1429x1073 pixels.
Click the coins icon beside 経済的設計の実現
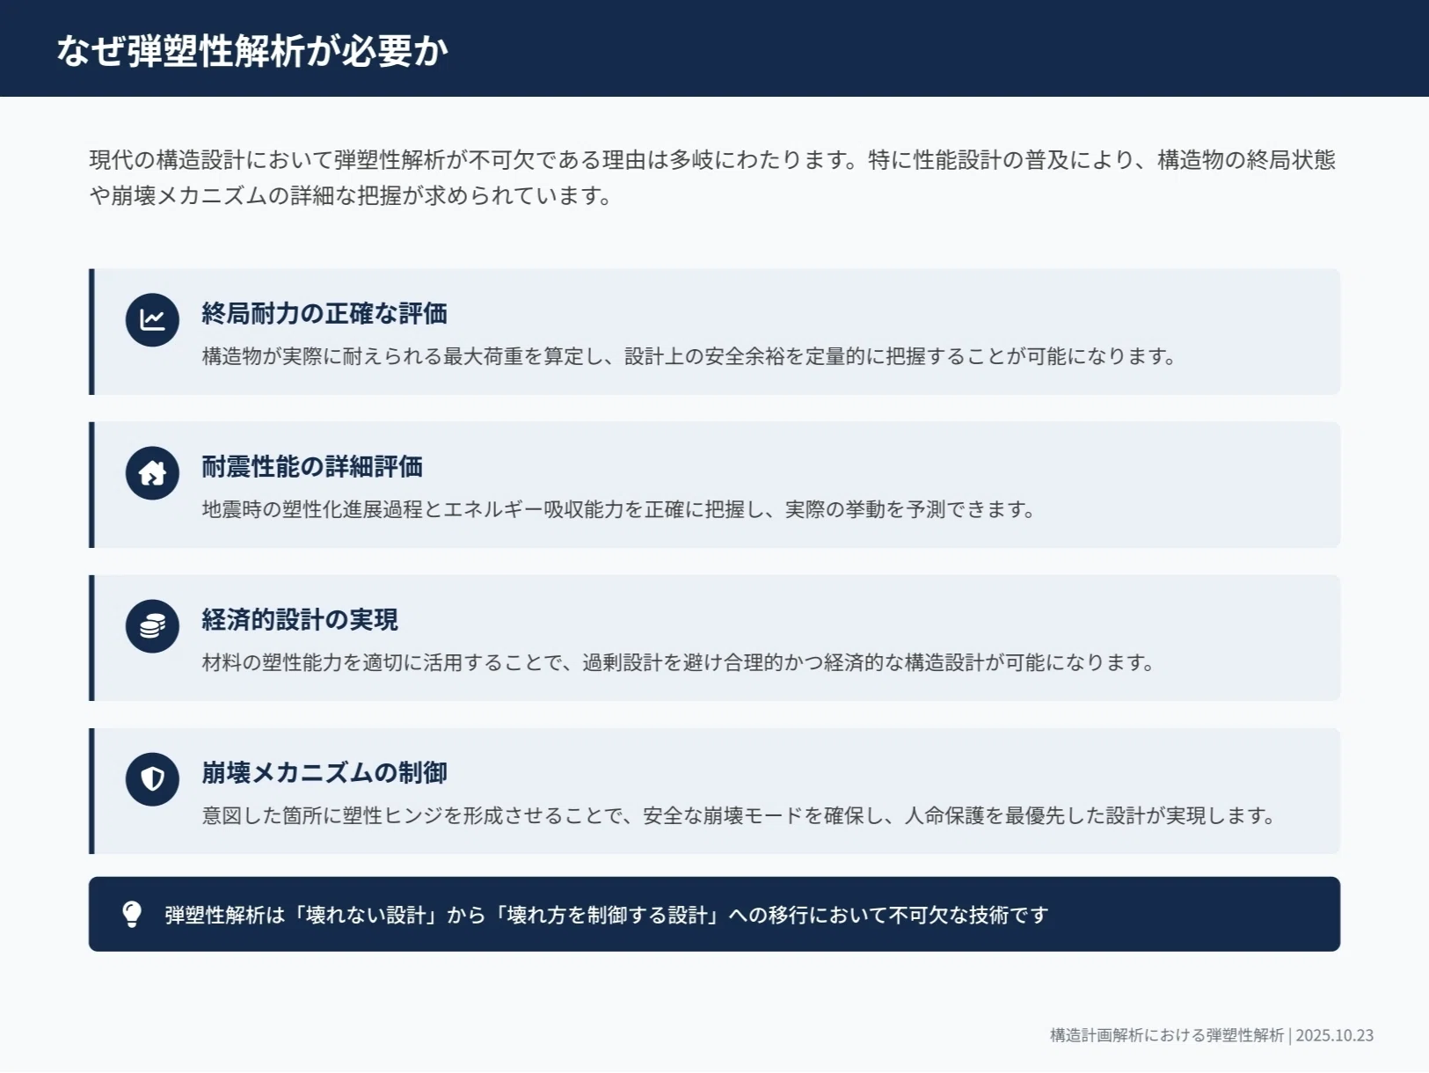(152, 625)
